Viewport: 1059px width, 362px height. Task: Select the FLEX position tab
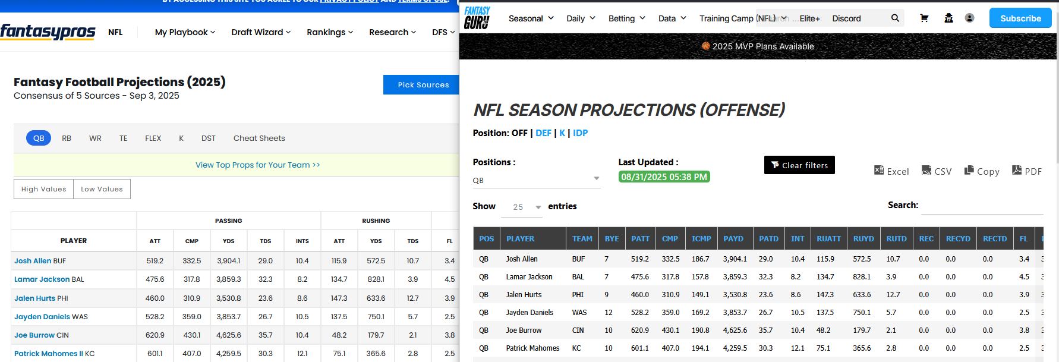(153, 138)
